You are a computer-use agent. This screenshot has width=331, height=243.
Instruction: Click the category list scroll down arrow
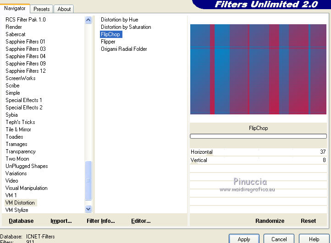[88, 209]
